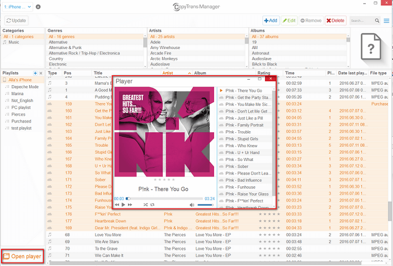Select Love You More track row

click(217, 235)
